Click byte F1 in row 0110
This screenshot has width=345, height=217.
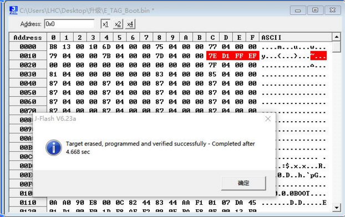199,203
